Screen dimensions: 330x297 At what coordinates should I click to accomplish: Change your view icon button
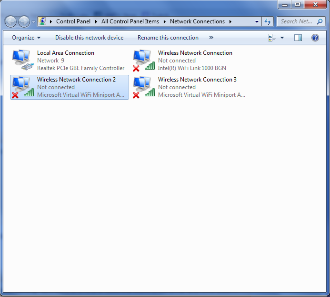point(272,38)
